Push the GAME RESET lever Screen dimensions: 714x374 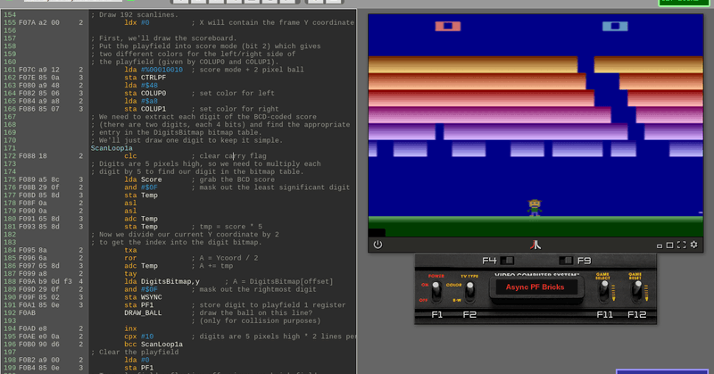point(637,291)
